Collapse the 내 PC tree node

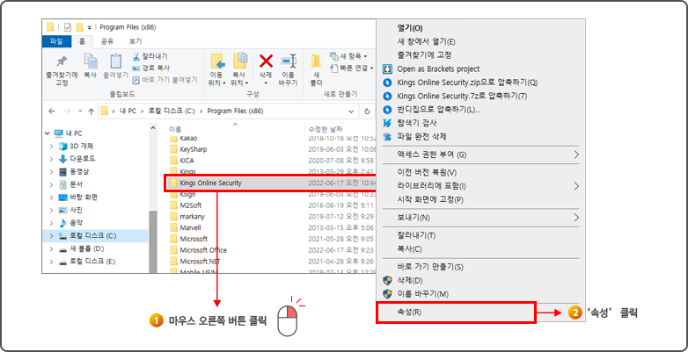48,133
